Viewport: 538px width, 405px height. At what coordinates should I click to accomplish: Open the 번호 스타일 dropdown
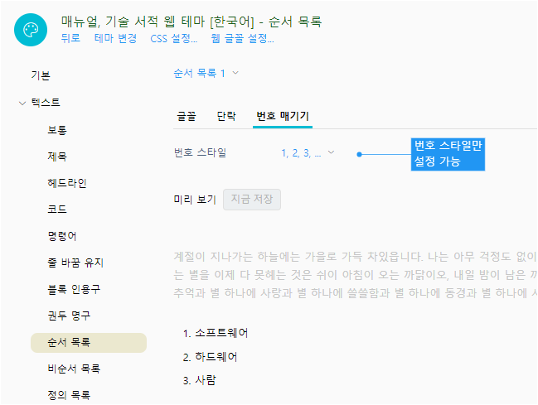coord(308,152)
